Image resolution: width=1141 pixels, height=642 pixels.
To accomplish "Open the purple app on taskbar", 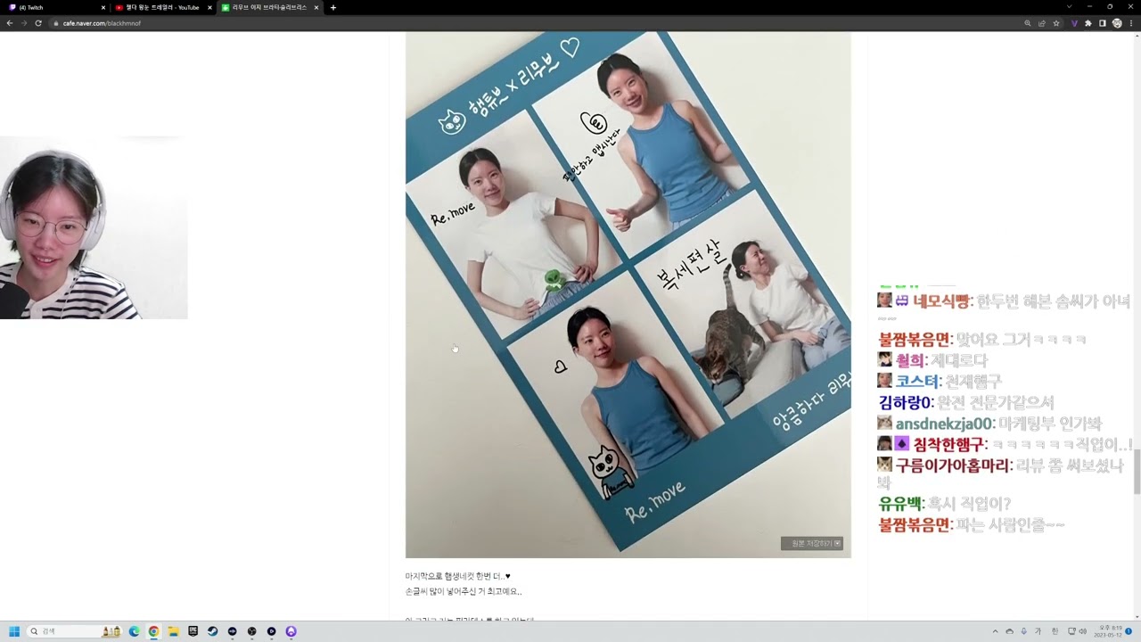I will point(291,631).
